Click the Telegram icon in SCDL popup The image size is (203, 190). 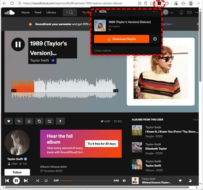pyautogui.click(x=155, y=39)
